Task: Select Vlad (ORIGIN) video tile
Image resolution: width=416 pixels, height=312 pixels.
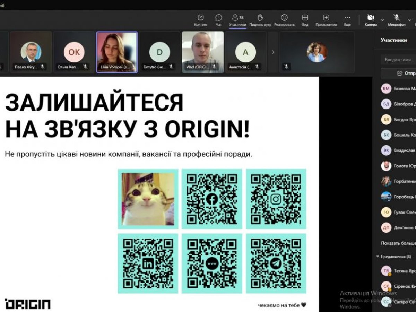Action: tap(203, 52)
